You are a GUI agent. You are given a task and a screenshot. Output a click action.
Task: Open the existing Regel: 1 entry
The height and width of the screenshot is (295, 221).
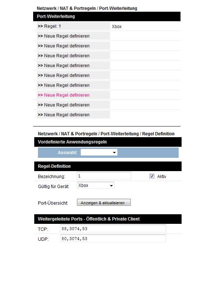tap(52, 27)
